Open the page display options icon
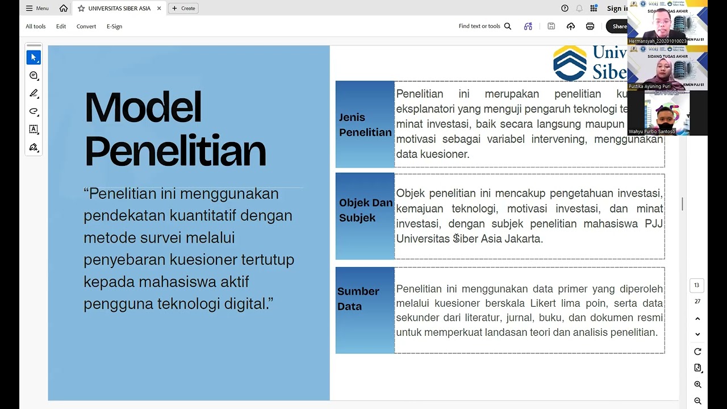The height and width of the screenshot is (409, 727). 697,368
